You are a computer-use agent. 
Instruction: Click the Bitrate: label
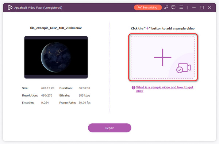[65, 96]
